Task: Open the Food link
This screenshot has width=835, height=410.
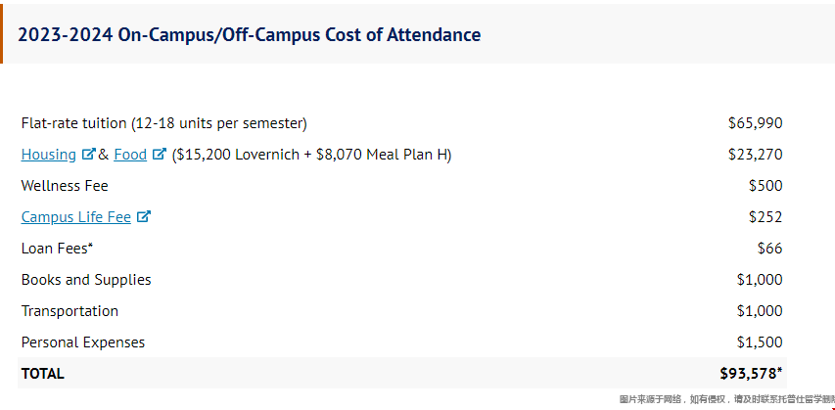Action: (129, 155)
